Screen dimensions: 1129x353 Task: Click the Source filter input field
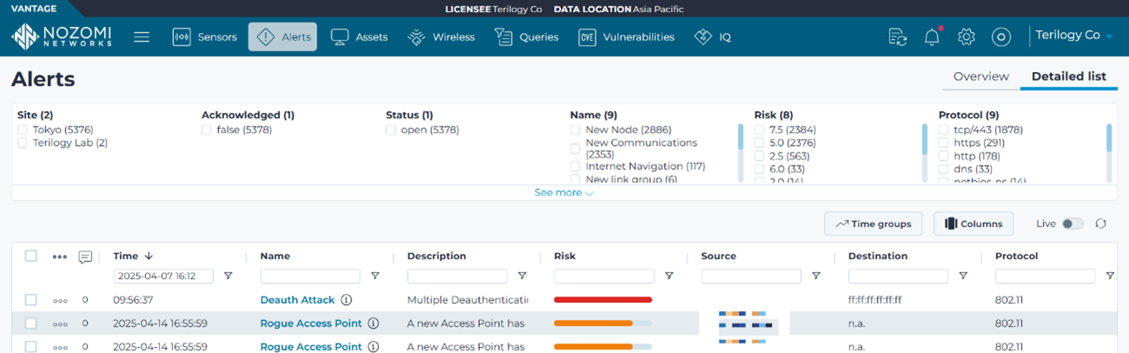[x=751, y=276]
